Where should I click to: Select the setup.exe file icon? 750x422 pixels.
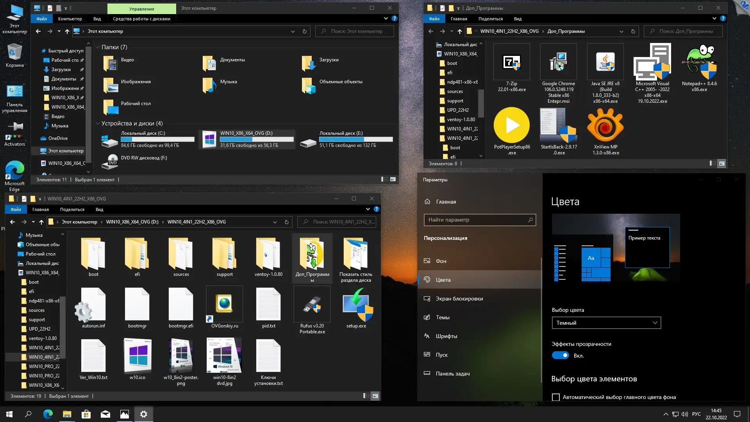[356, 305]
